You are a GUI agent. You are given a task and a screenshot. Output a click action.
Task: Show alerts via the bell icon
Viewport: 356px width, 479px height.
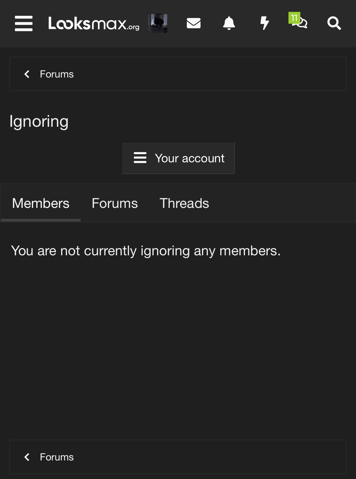tap(229, 23)
